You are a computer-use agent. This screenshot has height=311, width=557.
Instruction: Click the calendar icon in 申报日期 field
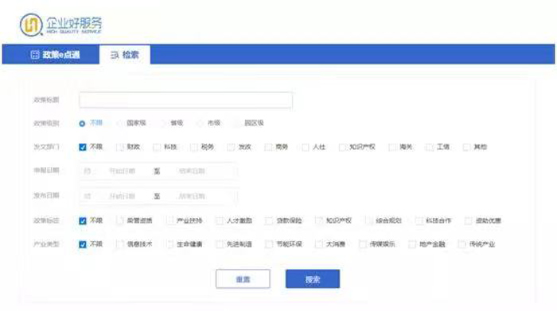pyautogui.click(x=87, y=171)
